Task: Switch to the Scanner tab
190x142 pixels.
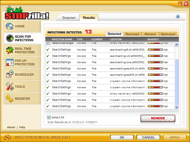Action: 69,18
